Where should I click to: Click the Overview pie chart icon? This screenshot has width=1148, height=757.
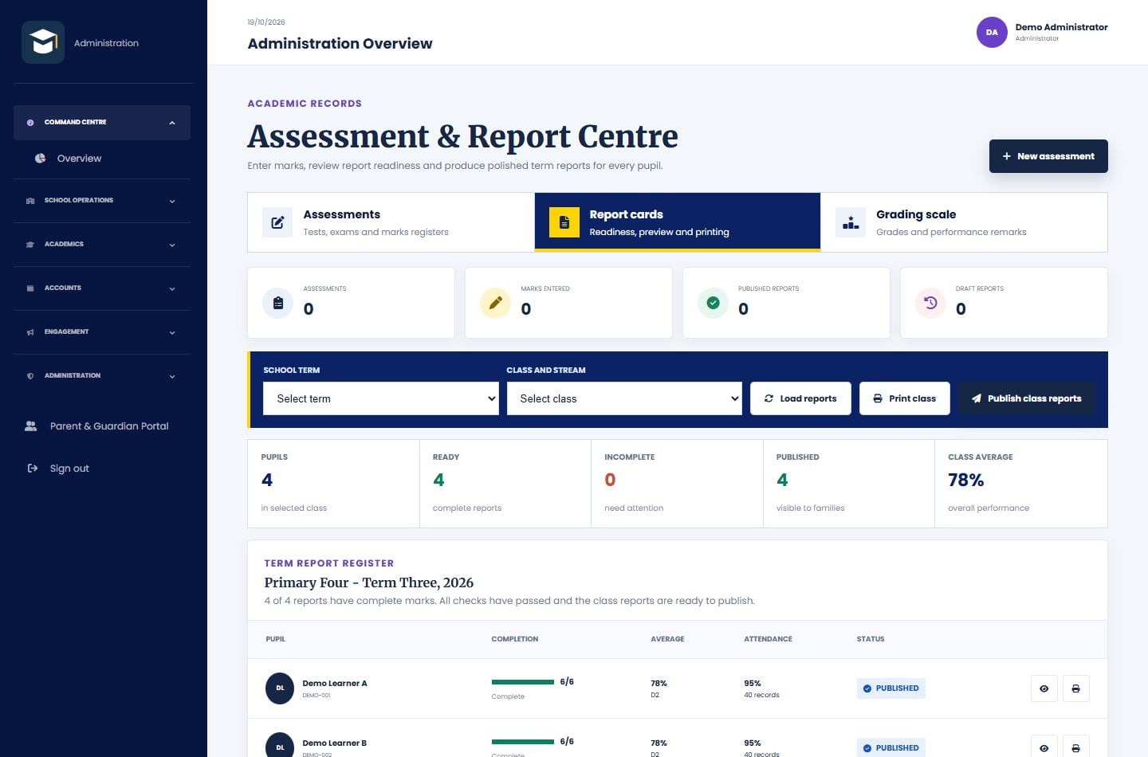click(x=40, y=159)
